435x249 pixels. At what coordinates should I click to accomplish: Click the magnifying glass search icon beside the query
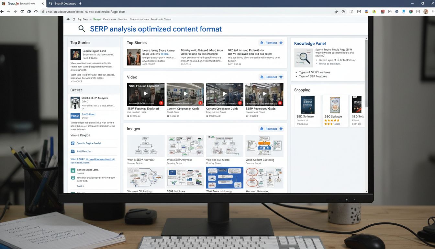pos(82,29)
